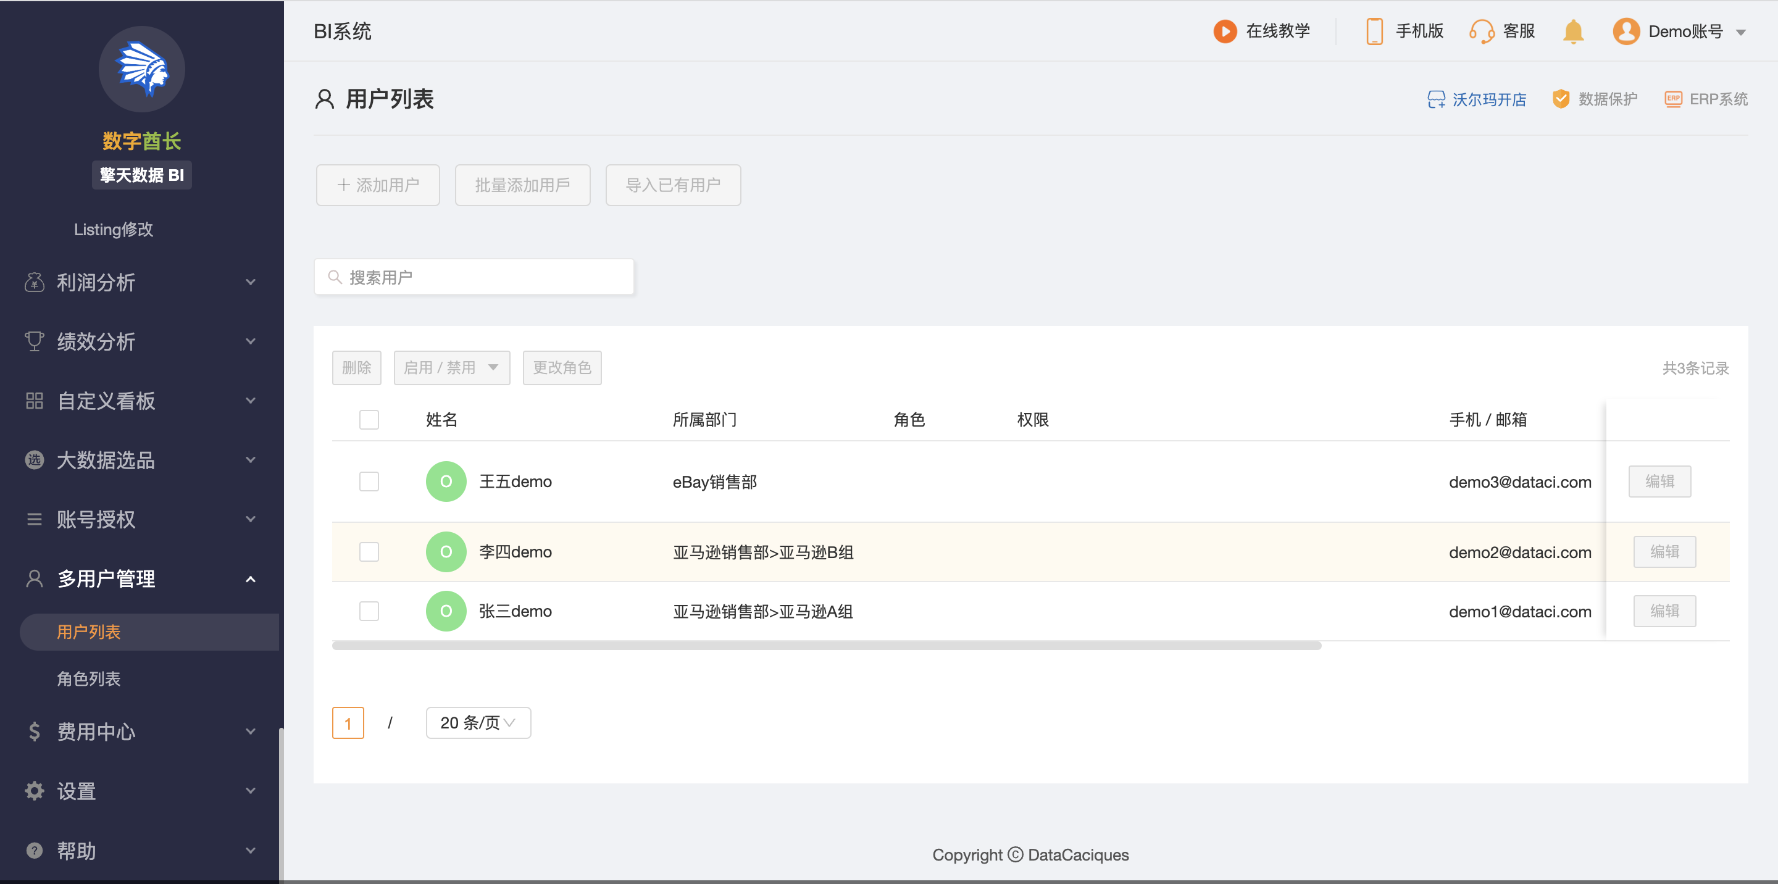Toggle the select-all header checkbox
1778x884 pixels.
(369, 419)
